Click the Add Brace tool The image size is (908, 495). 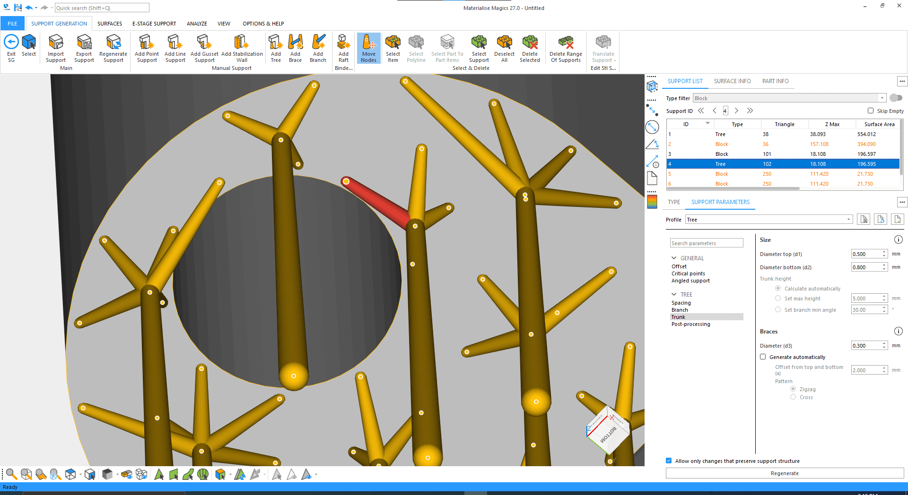[x=296, y=48]
